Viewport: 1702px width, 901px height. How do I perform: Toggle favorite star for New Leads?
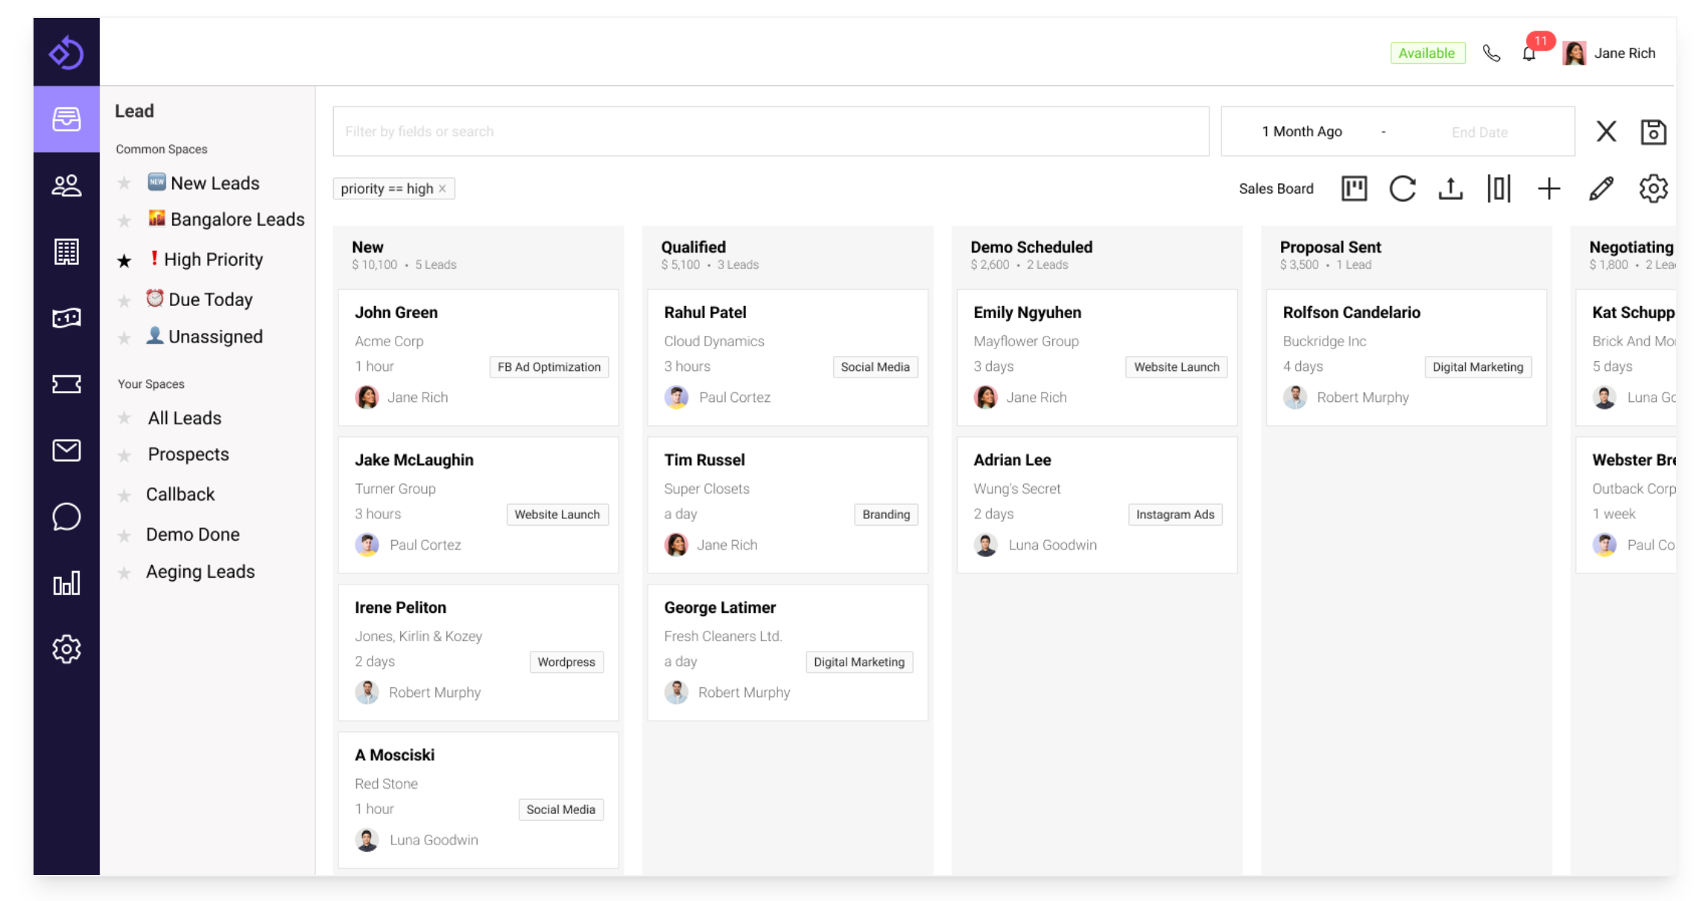coord(124,183)
